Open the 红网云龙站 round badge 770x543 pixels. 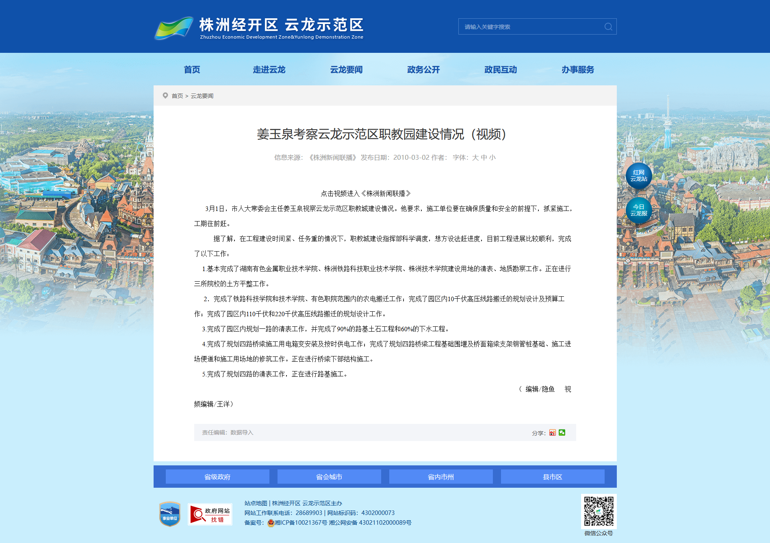[638, 176]
